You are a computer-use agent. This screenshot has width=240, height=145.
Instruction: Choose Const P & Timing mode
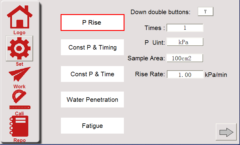(92, 47)
